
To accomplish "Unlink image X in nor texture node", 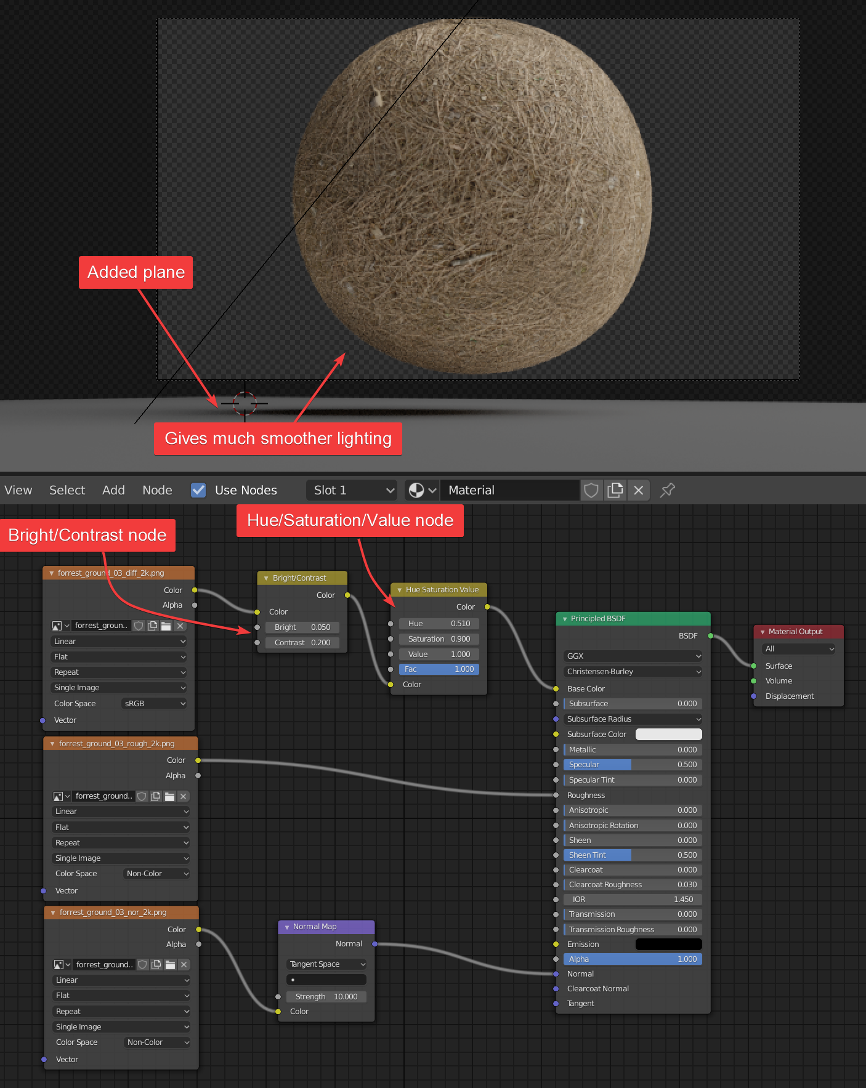I will pos(184,965).
